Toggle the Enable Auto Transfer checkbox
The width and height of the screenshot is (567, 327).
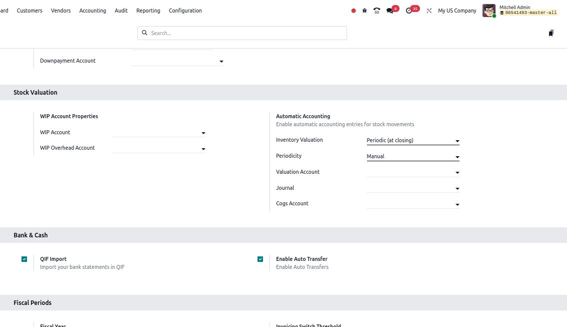[x=260, y=259]
